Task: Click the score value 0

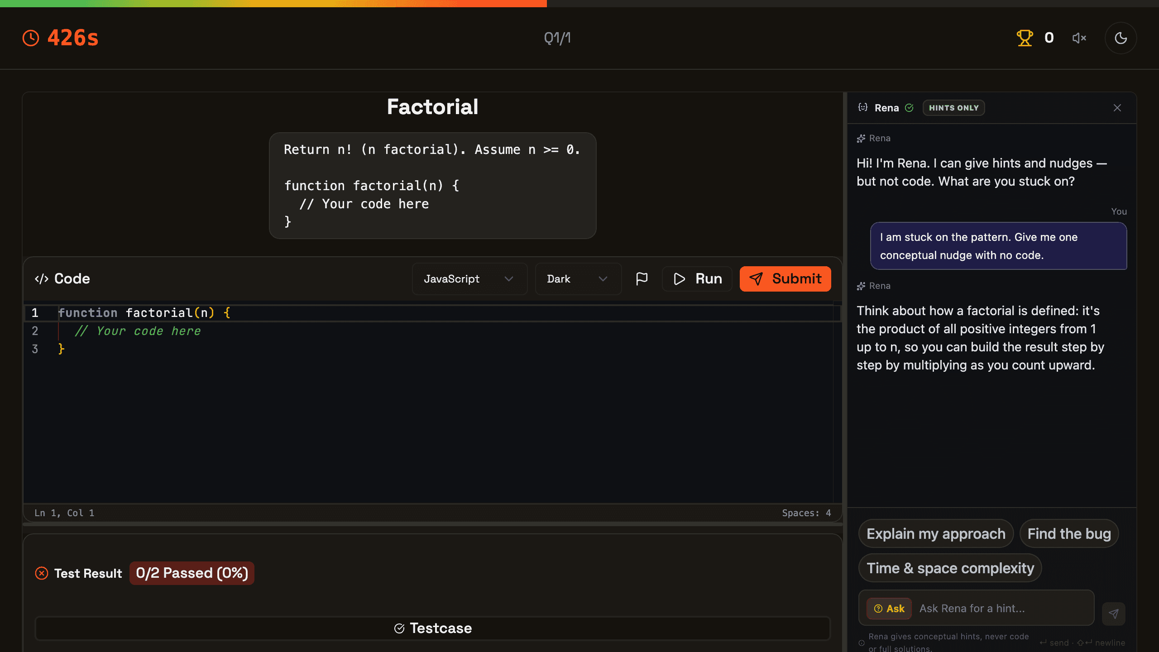Action: click(1049, 38)
